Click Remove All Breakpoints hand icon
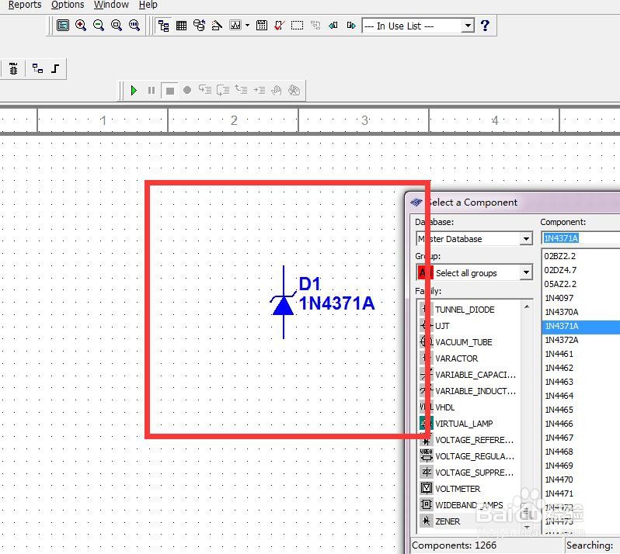 [294, 91]
